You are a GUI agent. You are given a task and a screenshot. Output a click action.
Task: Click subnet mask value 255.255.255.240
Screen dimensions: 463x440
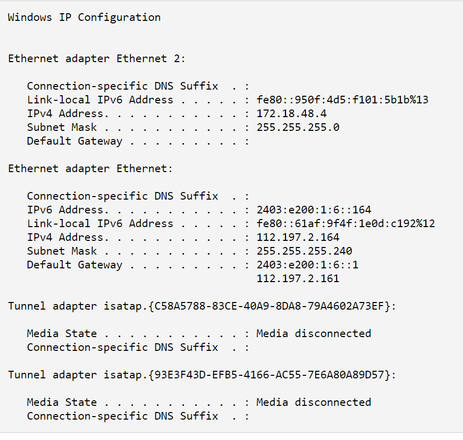point(304,251)
